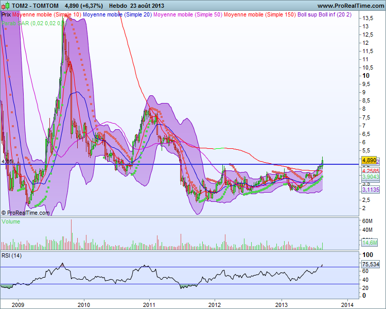Viewport: 386px width, 309px height.
Task: Click the 40M volume axis value
Action: (367, 230)
